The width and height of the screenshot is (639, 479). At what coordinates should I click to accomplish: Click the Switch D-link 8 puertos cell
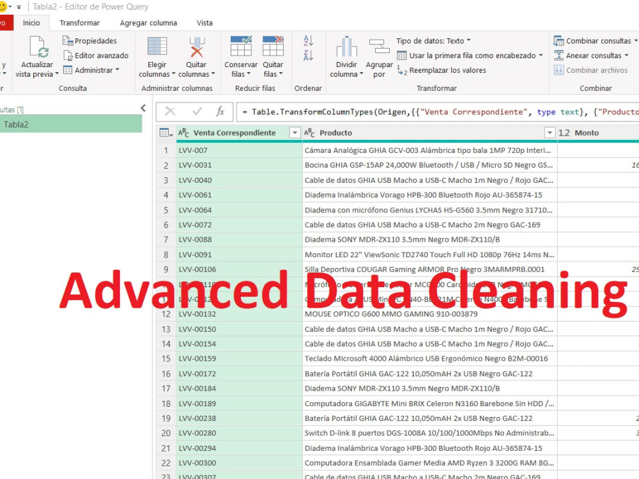[x=429, y=433]
